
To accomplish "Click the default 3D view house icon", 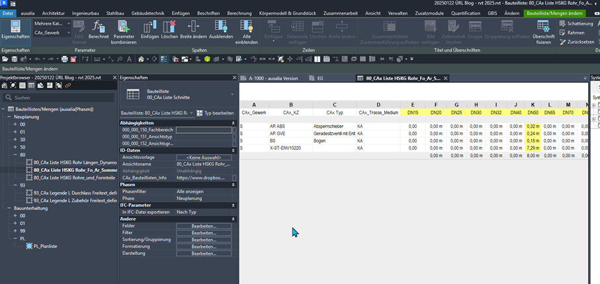I will click(141, 59).
